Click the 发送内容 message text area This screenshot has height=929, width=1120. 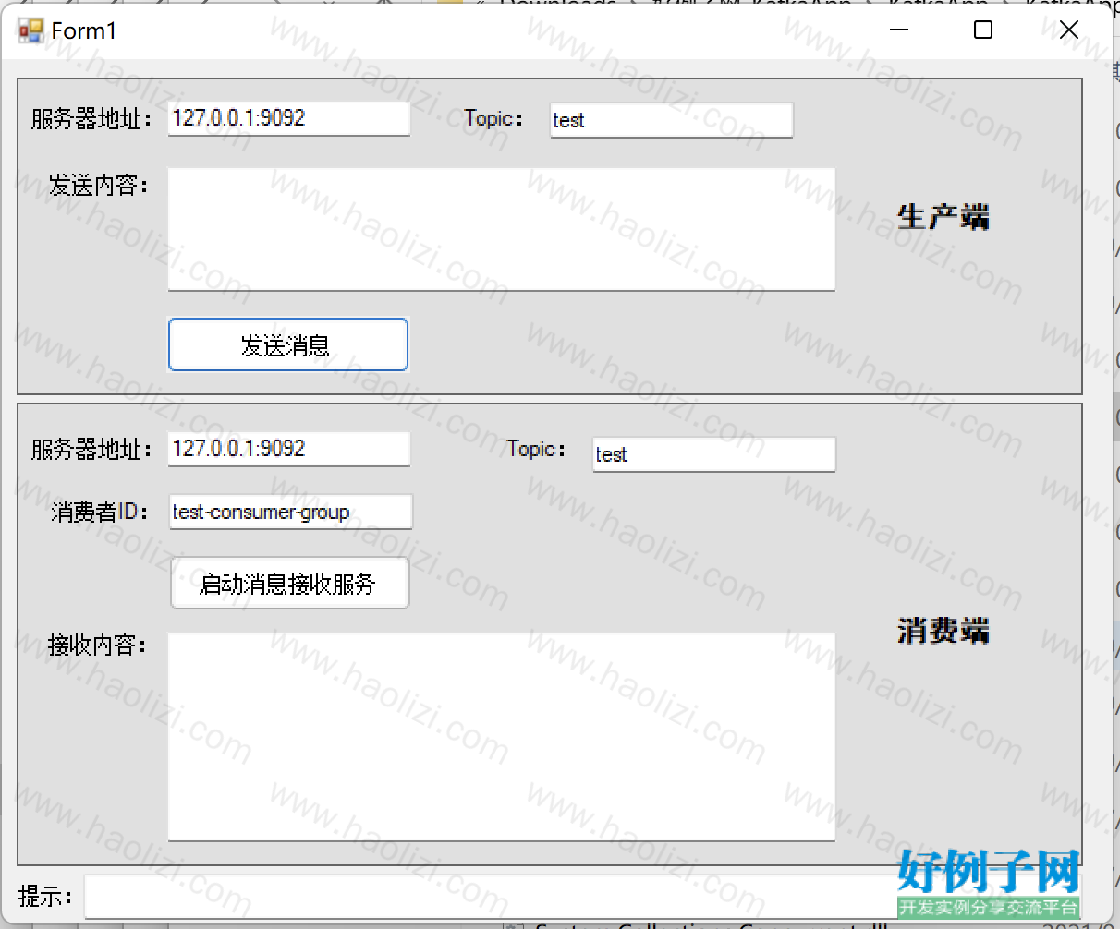[x=502, y=229]
